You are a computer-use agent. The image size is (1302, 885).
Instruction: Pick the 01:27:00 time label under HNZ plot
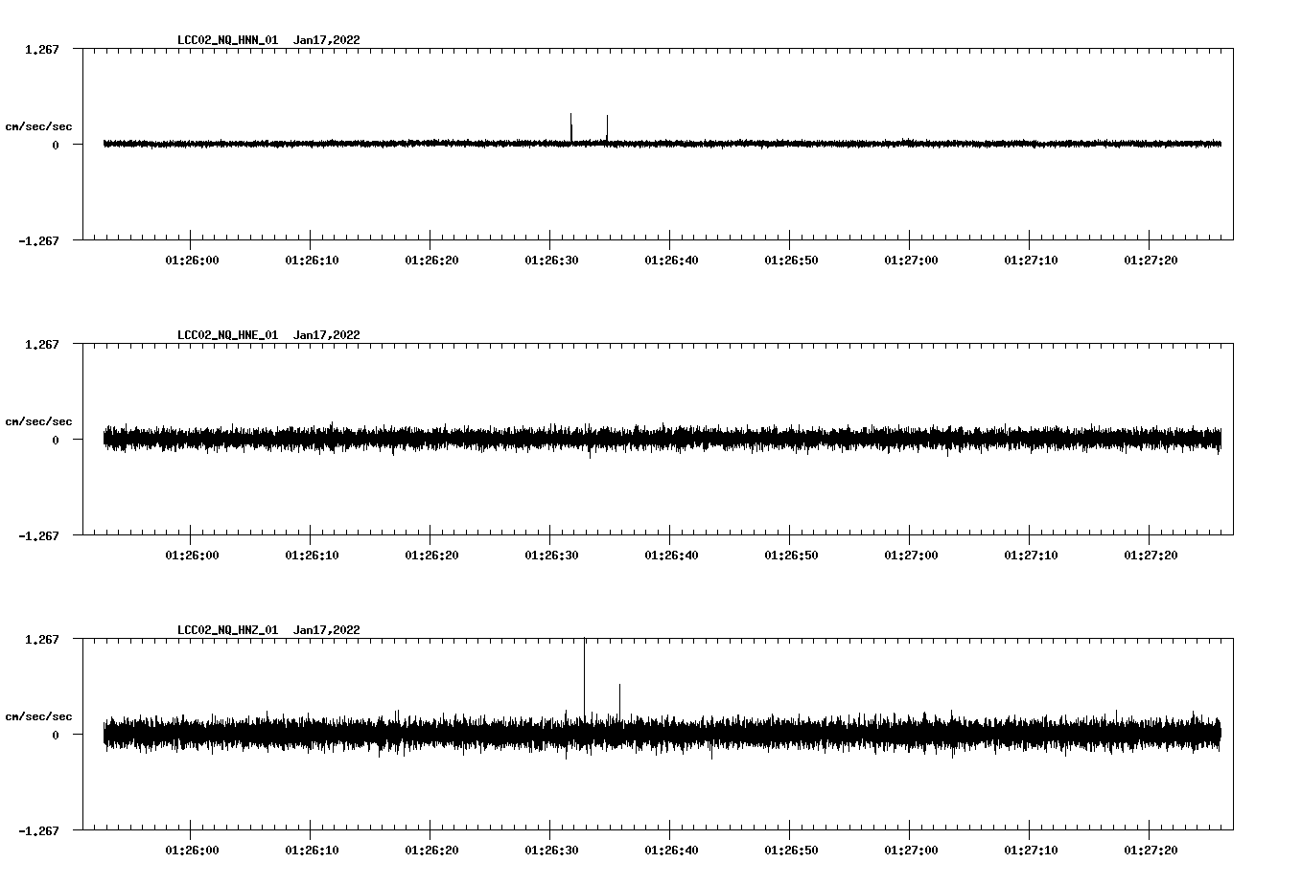(911, 851)
